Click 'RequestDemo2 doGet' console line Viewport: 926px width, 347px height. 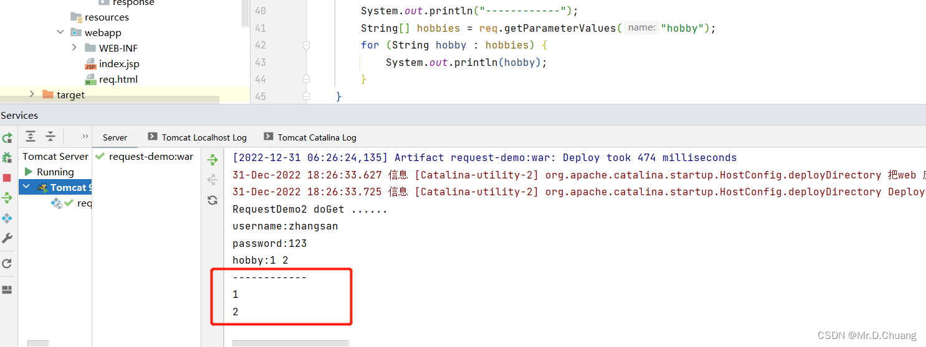[310, 209]
